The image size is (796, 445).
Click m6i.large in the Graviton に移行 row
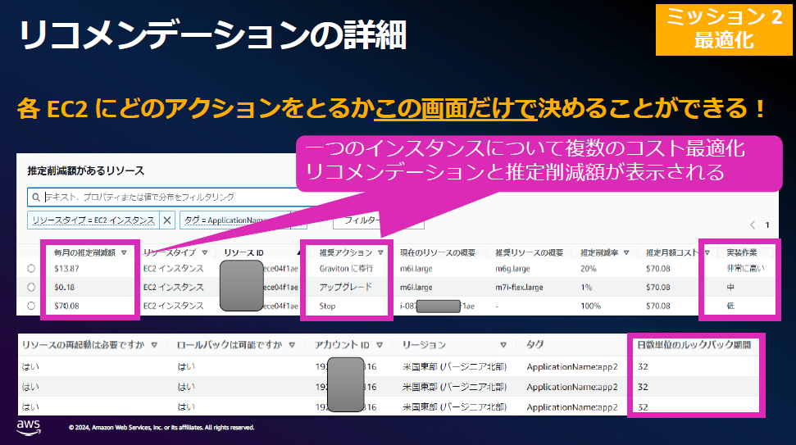[416, 269]
